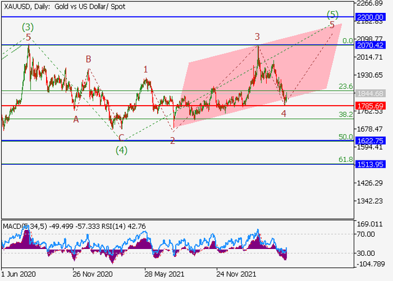Click the 1930.65 price axis value

click(370, 75)
